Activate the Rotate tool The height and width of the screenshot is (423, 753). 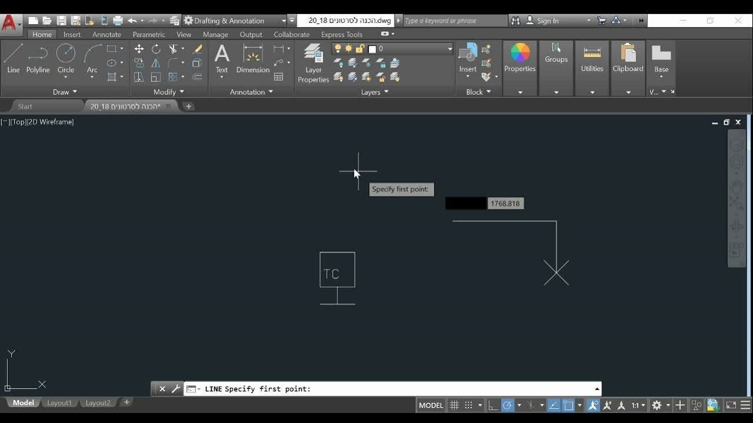156,49
